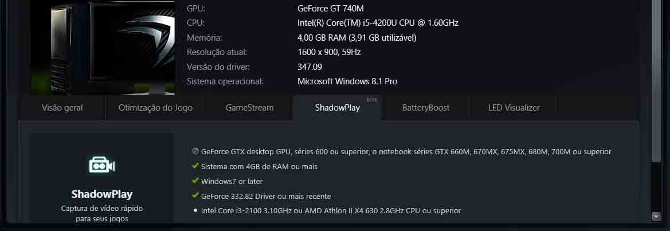The height and width of the screenshot is (231, 670).
Task: Go to the BatteryBoost tab
Action: click(426, 108)
